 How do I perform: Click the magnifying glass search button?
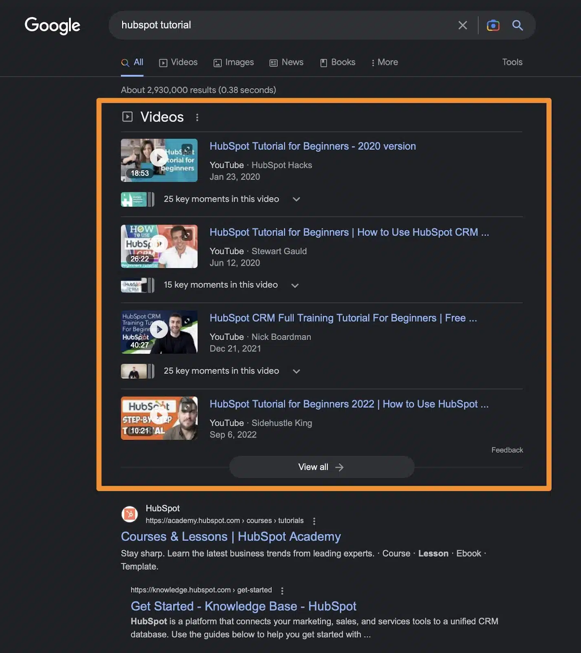point(517,25)
